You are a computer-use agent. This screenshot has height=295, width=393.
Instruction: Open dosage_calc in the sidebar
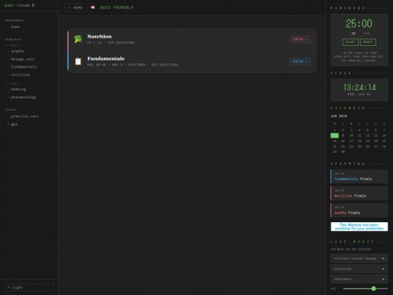23,59
